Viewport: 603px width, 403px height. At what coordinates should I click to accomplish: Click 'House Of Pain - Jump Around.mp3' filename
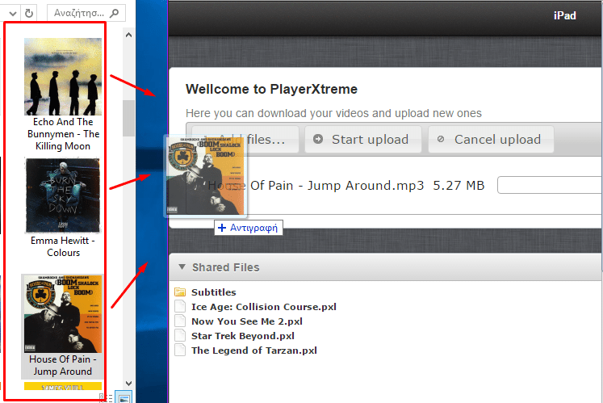316,186
